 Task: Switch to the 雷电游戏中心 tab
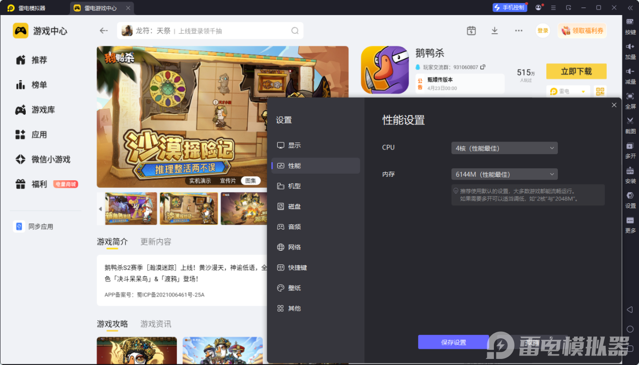pyautogui.click(x=101, y=8)
